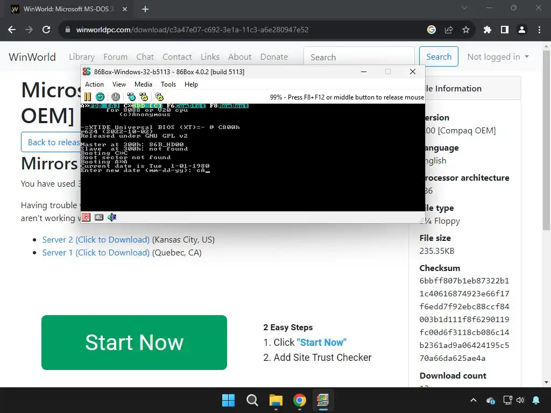551x413 pixels.
Task: Click Chrome icon in taskbar
Action: pos(299,400)
